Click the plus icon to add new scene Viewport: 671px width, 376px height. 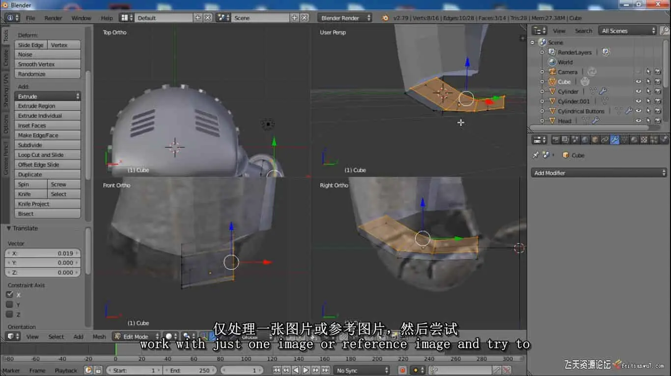(x=294, y=18)
